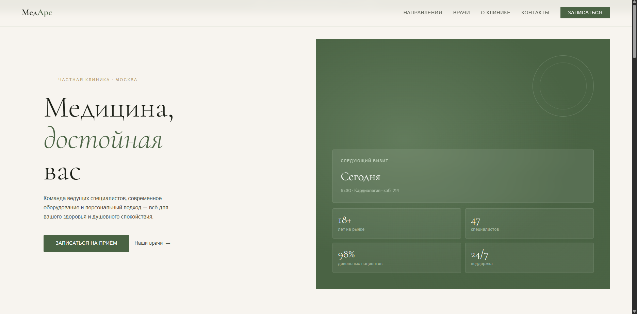
Task: Go to the Врачи section
Action: click(x=461, y=13)
